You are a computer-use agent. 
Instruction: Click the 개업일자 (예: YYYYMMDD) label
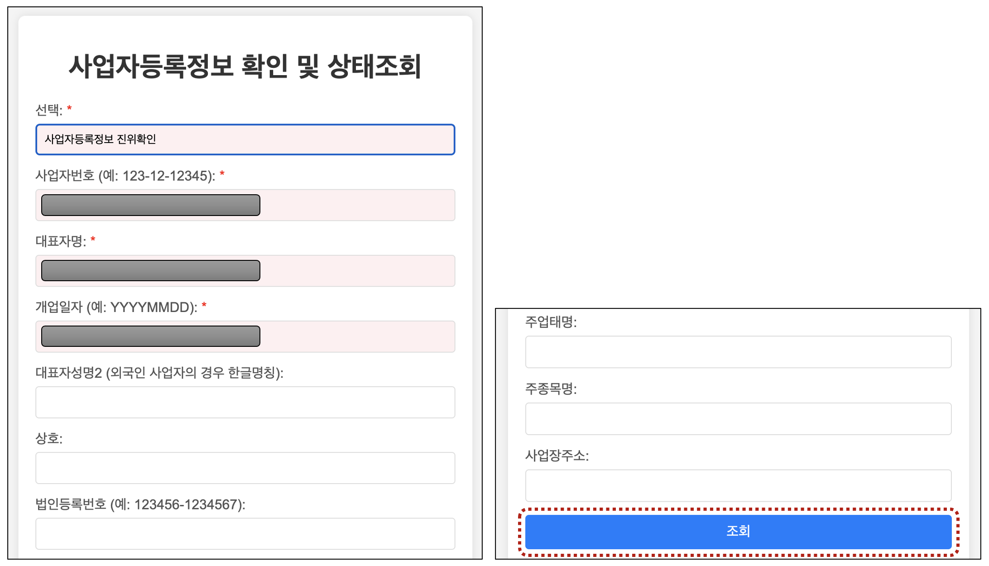[x=116, y=307]
